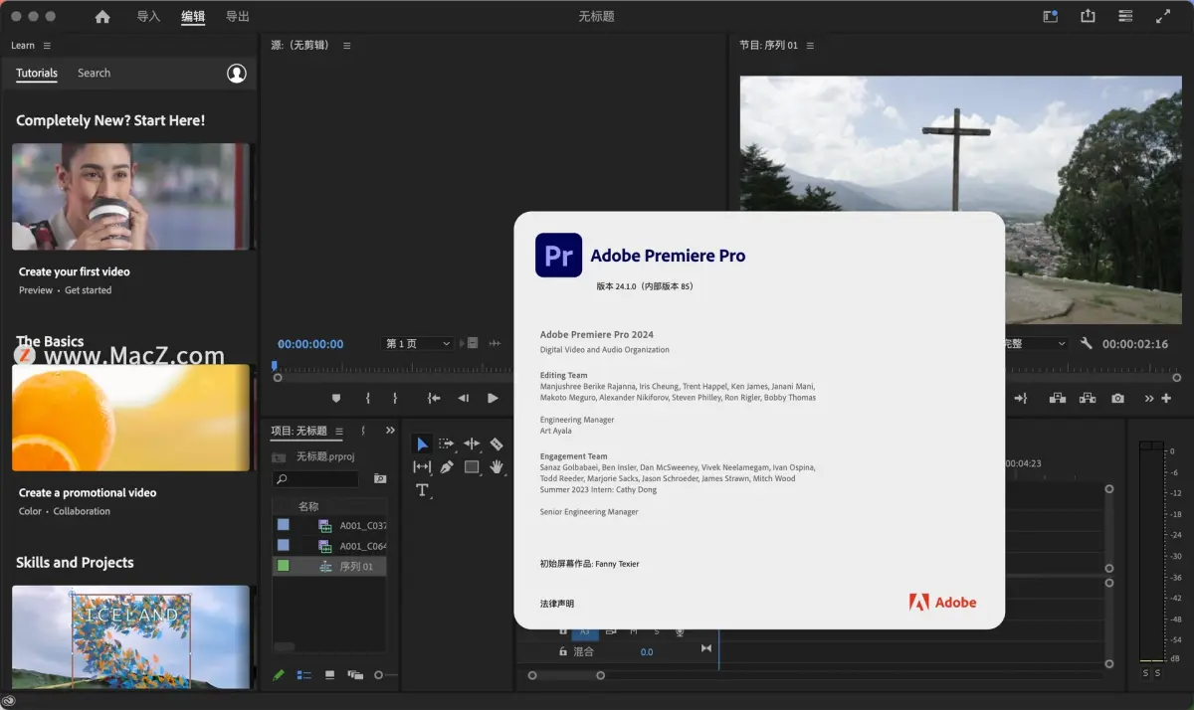Maximize video output fullscreen icon

point(1163,16)
